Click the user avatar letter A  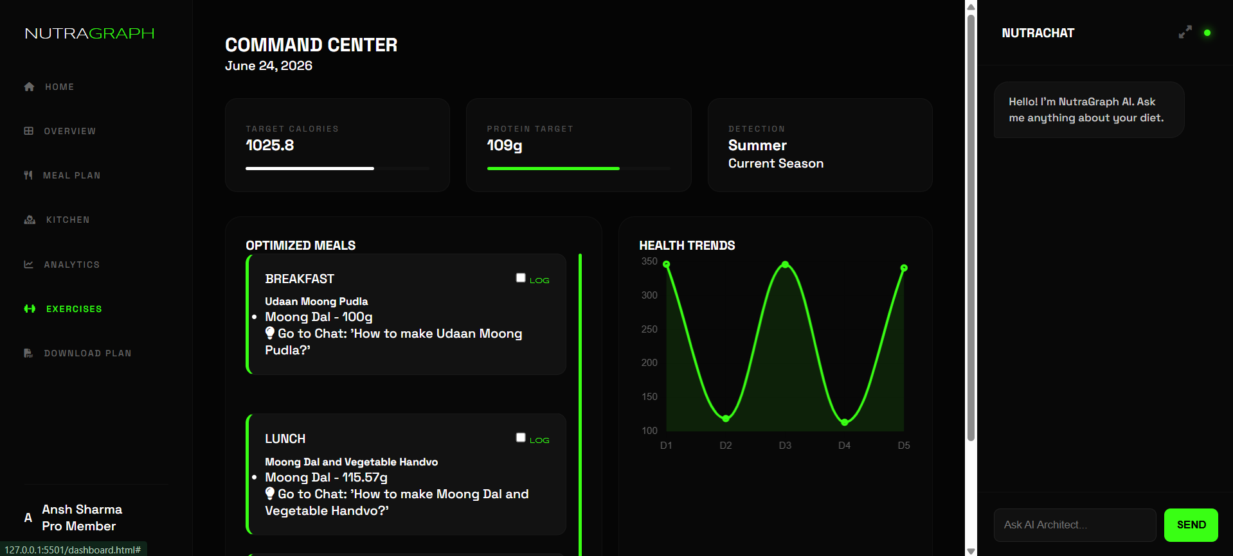(x=28, y=517)
